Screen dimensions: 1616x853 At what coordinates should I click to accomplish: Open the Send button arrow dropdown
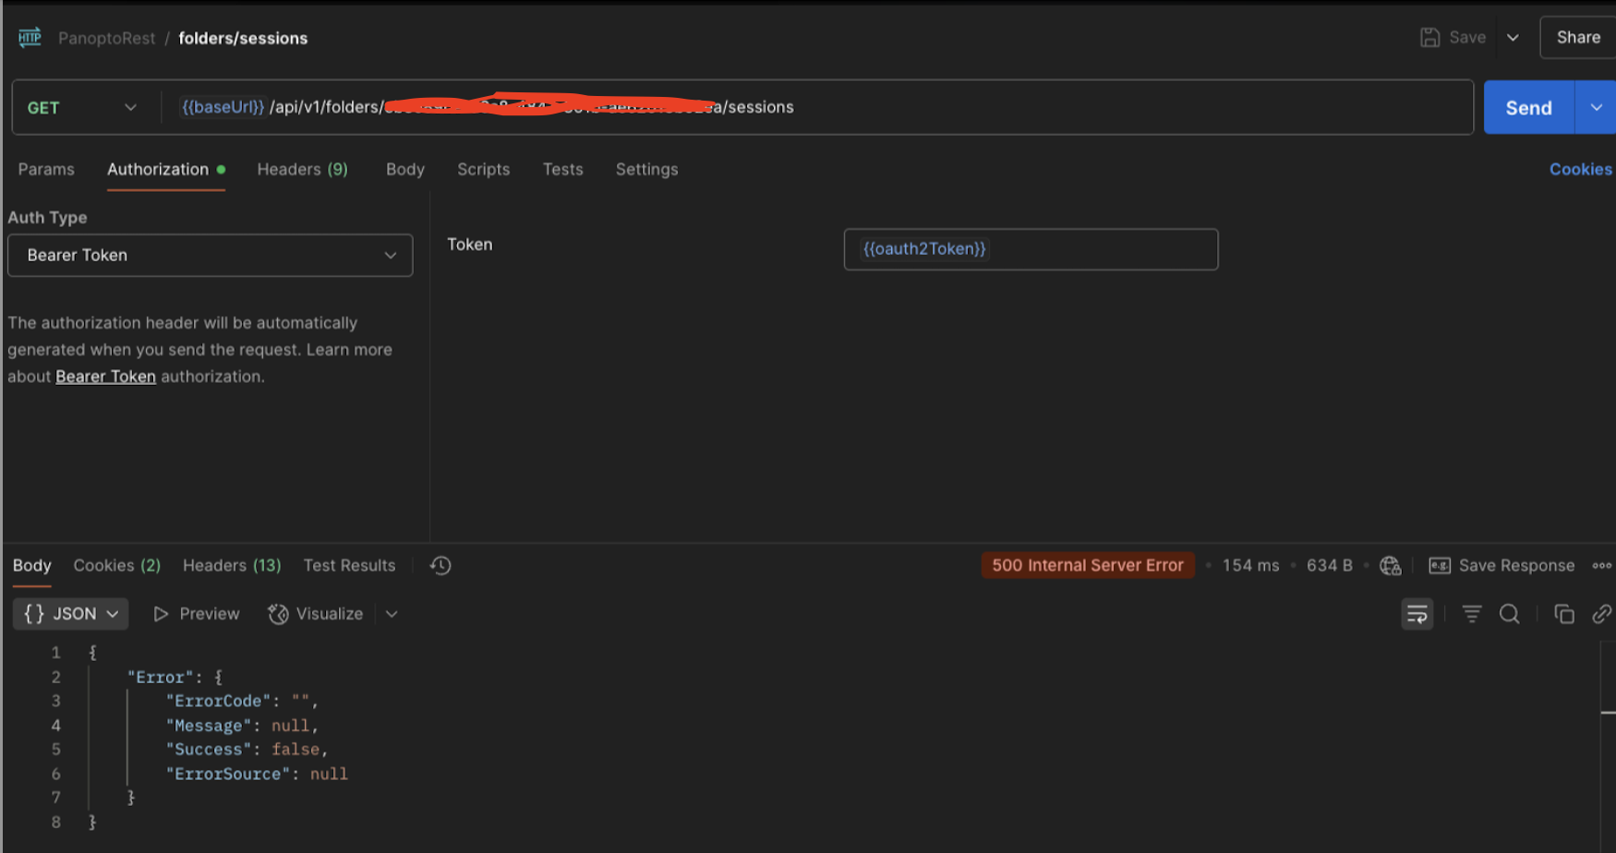(x=1596, y=108)
